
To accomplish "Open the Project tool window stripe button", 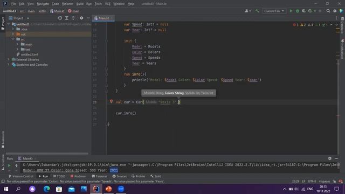I will pos(3,24).
